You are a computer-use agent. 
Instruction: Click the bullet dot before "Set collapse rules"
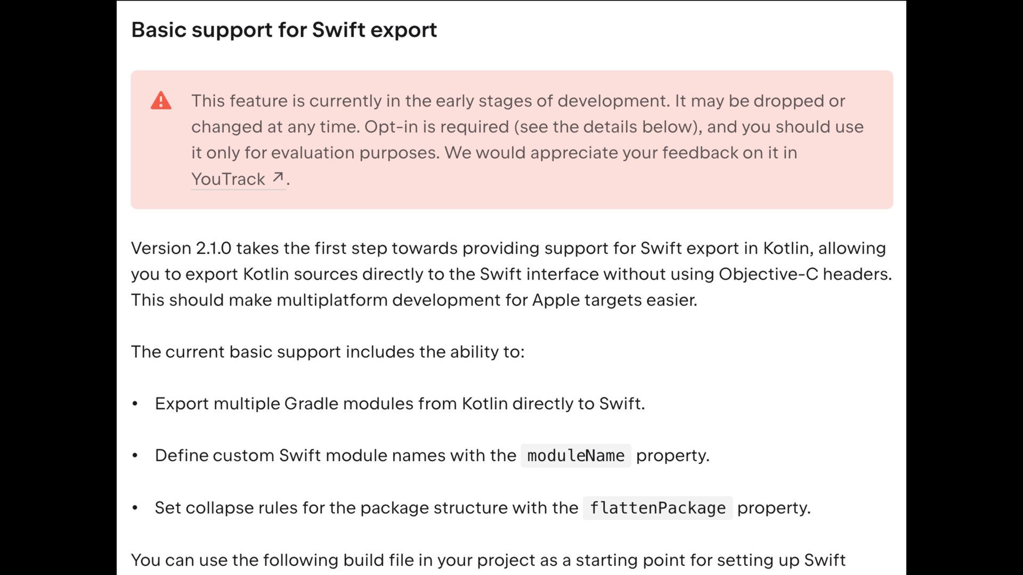[x=135, y=508]
